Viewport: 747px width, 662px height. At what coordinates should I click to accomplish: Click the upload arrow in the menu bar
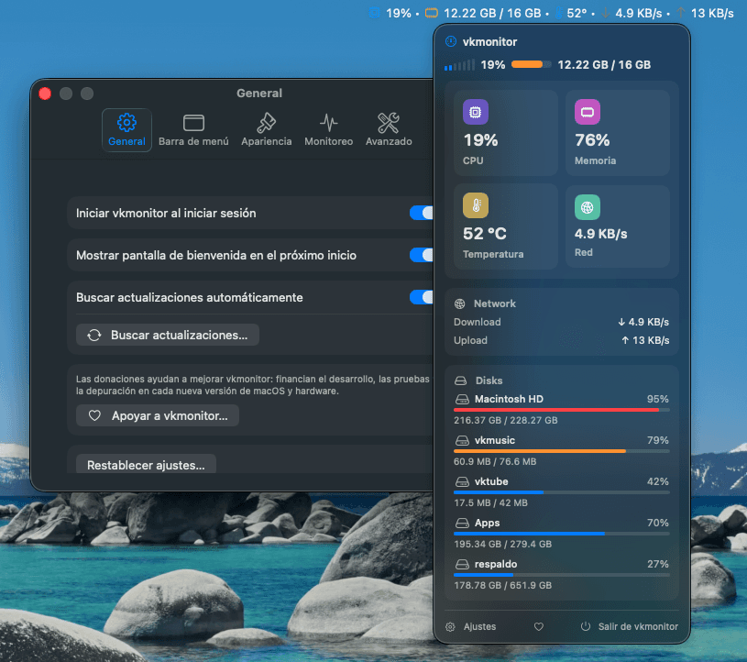click(x=681, y=13)
